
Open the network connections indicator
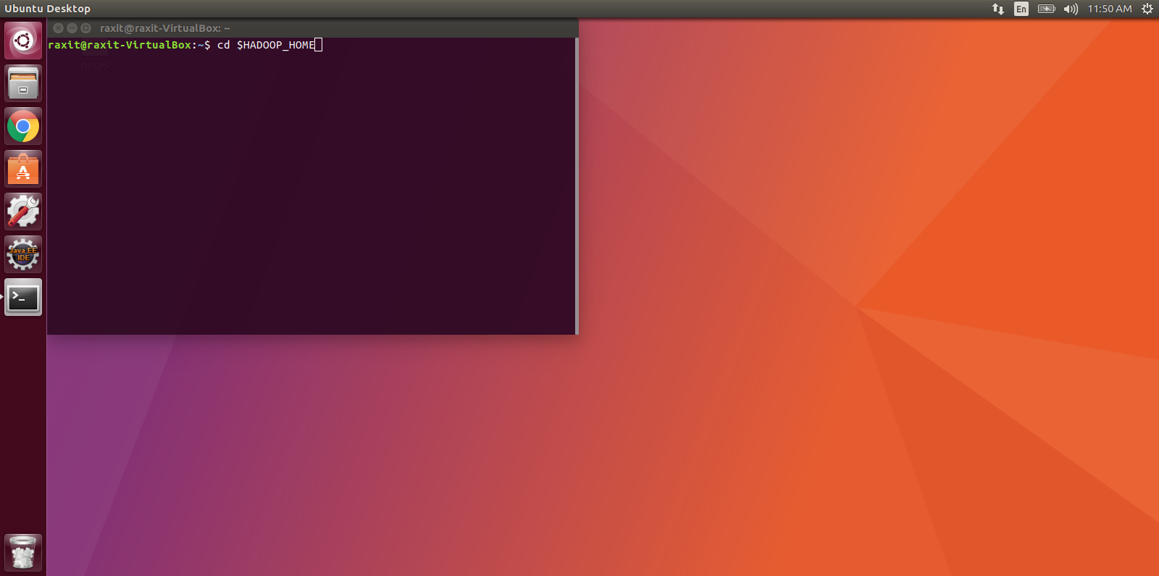coord(998,9)
